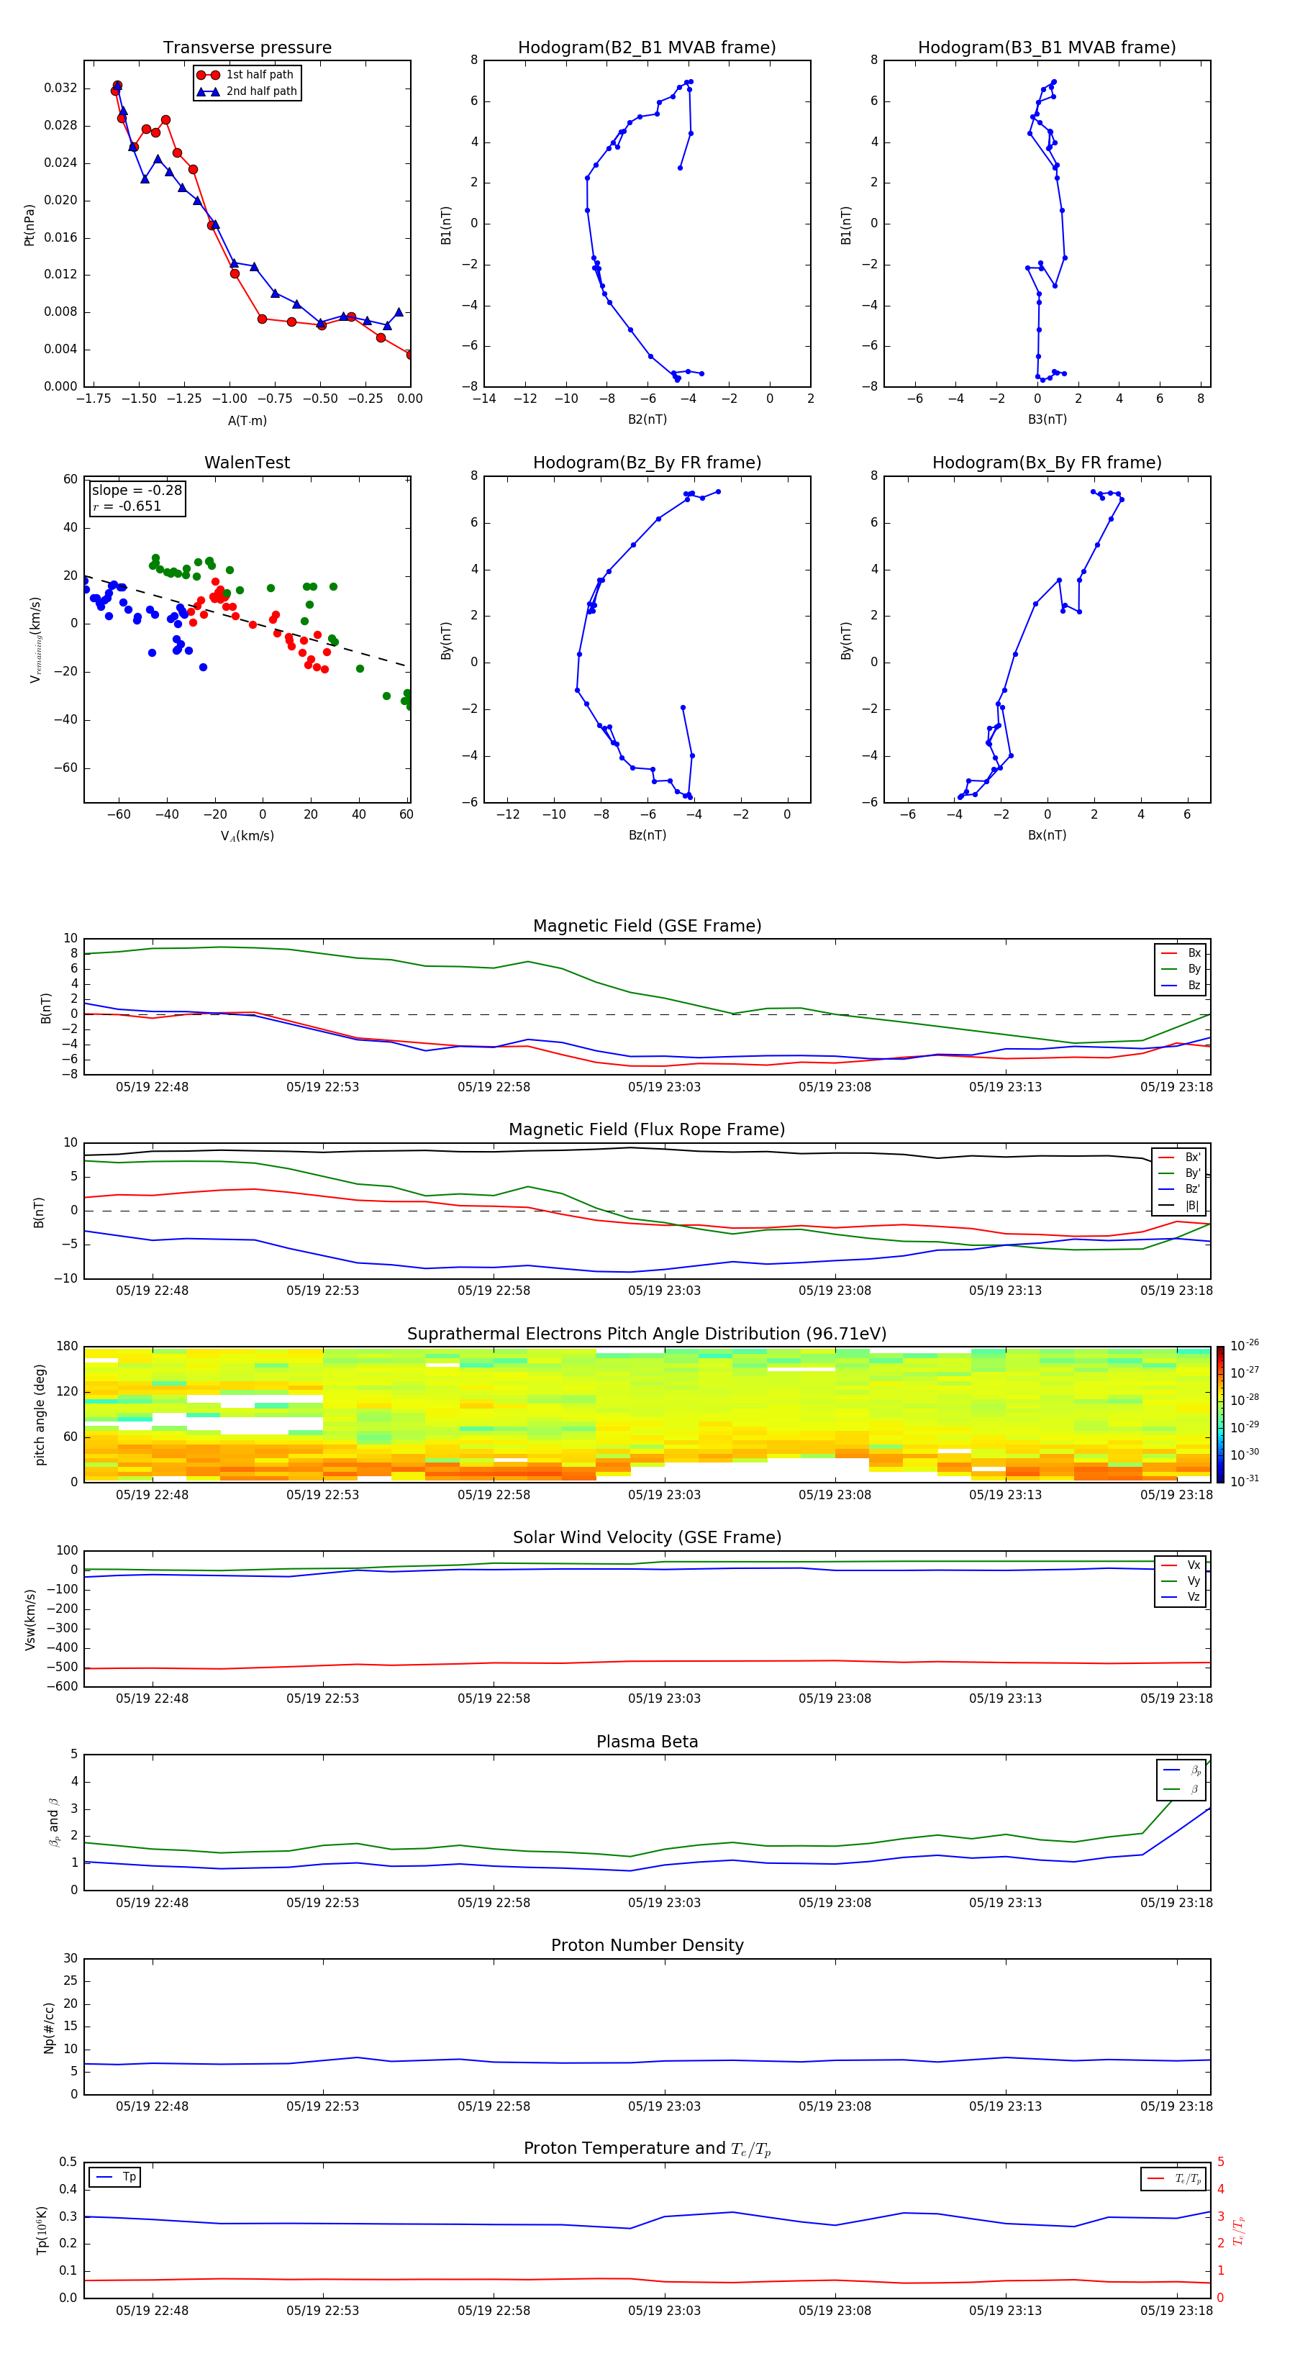
Task: Click the 180 tick on pitch angle axis
Action: [68, 1347]
